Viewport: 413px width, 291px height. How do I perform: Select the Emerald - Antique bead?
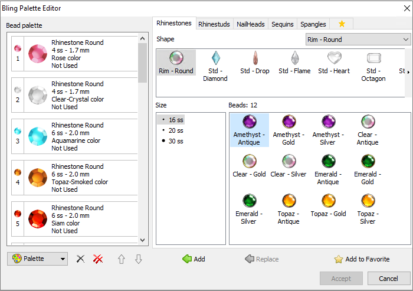pos(328,170)
